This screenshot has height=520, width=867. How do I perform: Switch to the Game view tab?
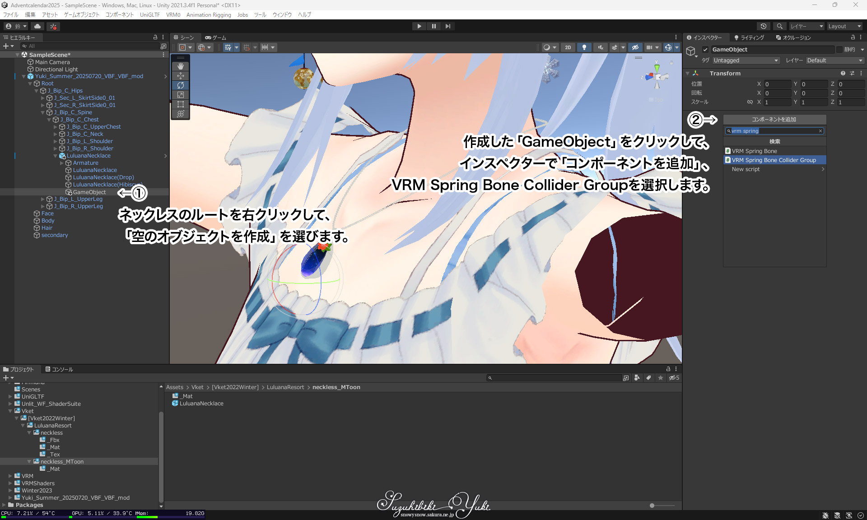click(215, 37)
